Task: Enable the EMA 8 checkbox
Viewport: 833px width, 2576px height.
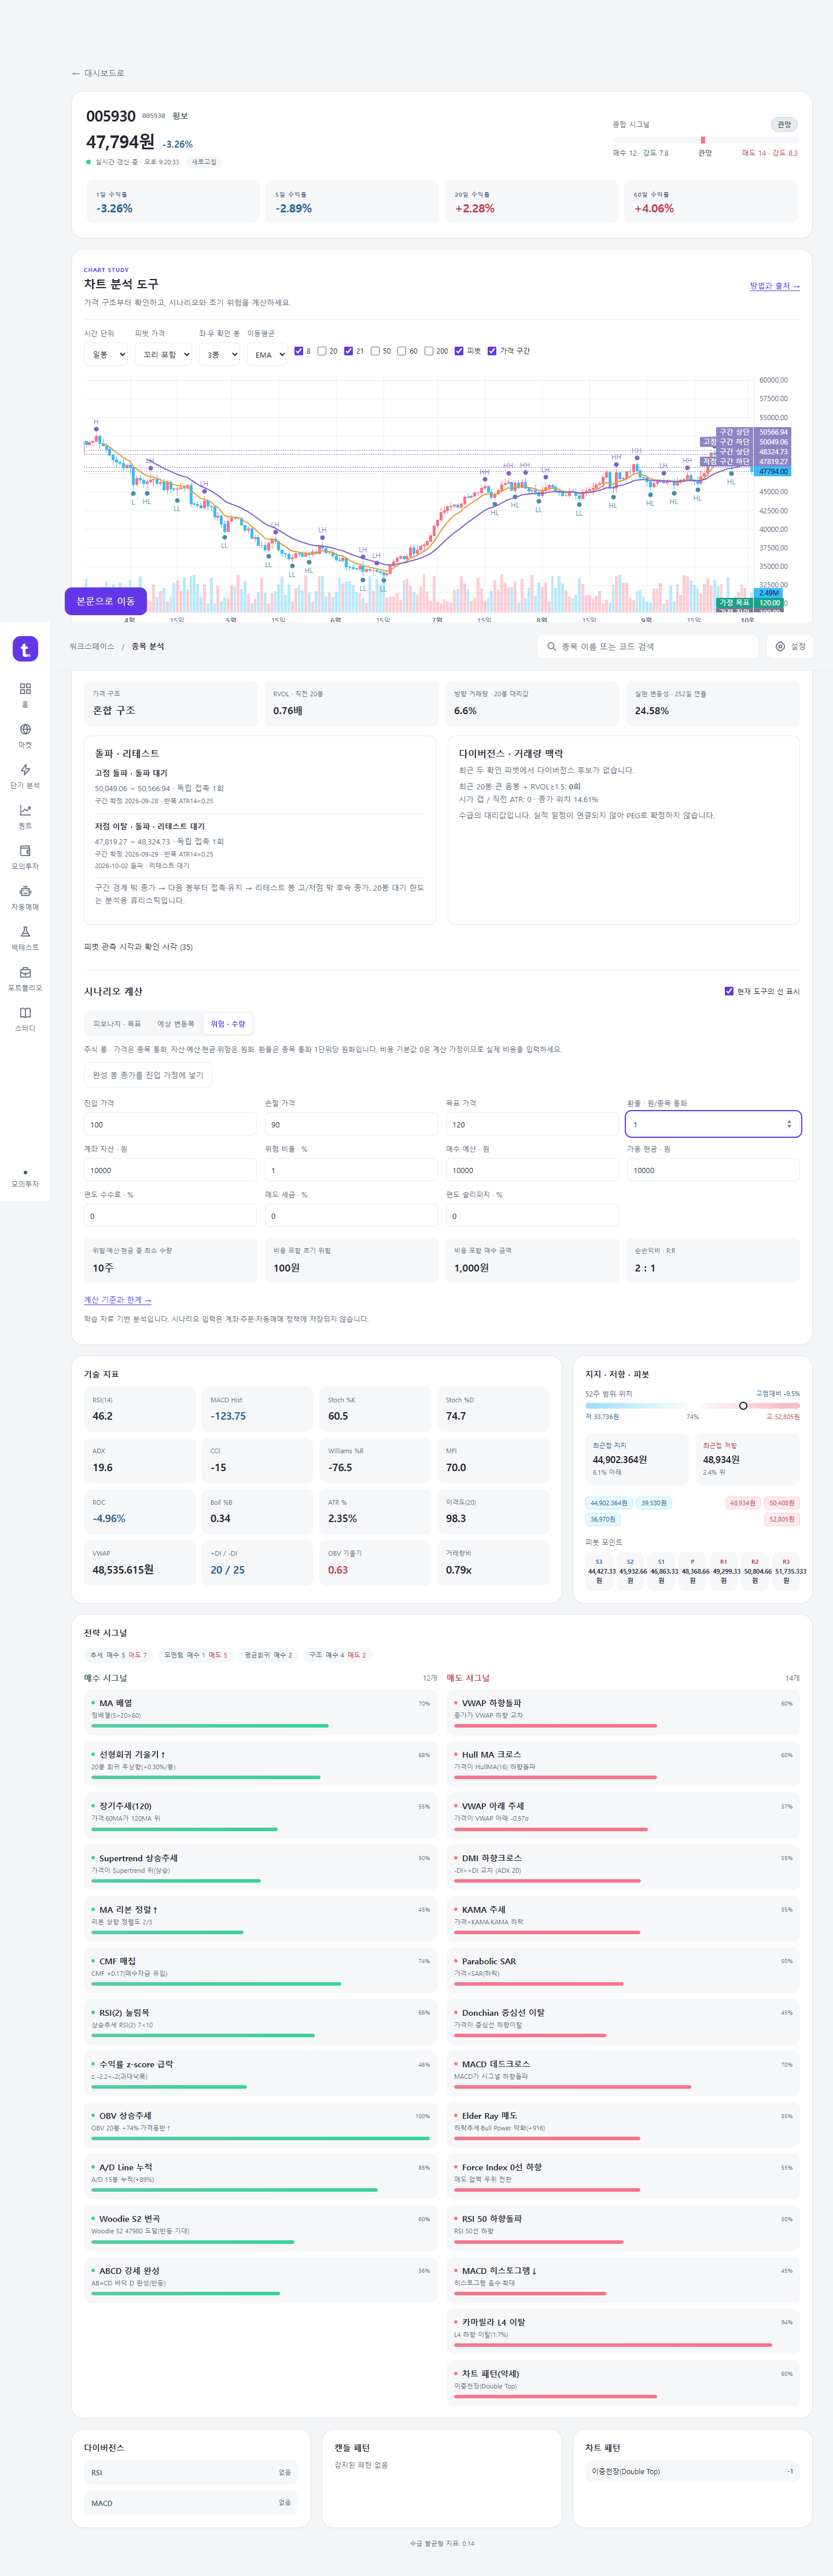Action: tap(299, 351)
